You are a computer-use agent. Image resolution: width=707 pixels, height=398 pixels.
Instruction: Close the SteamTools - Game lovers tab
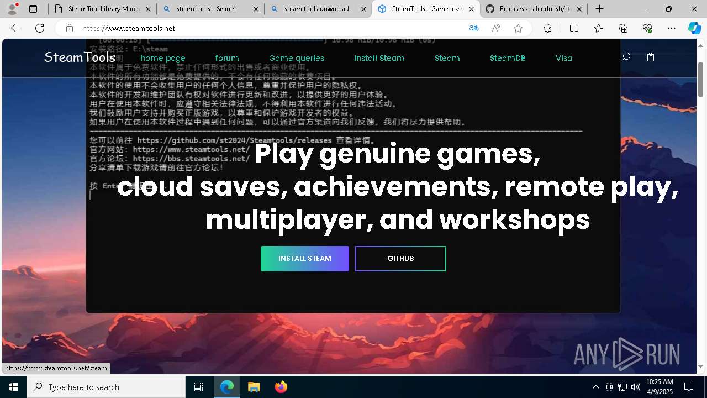pyautogui.click(x=471, y=9)
